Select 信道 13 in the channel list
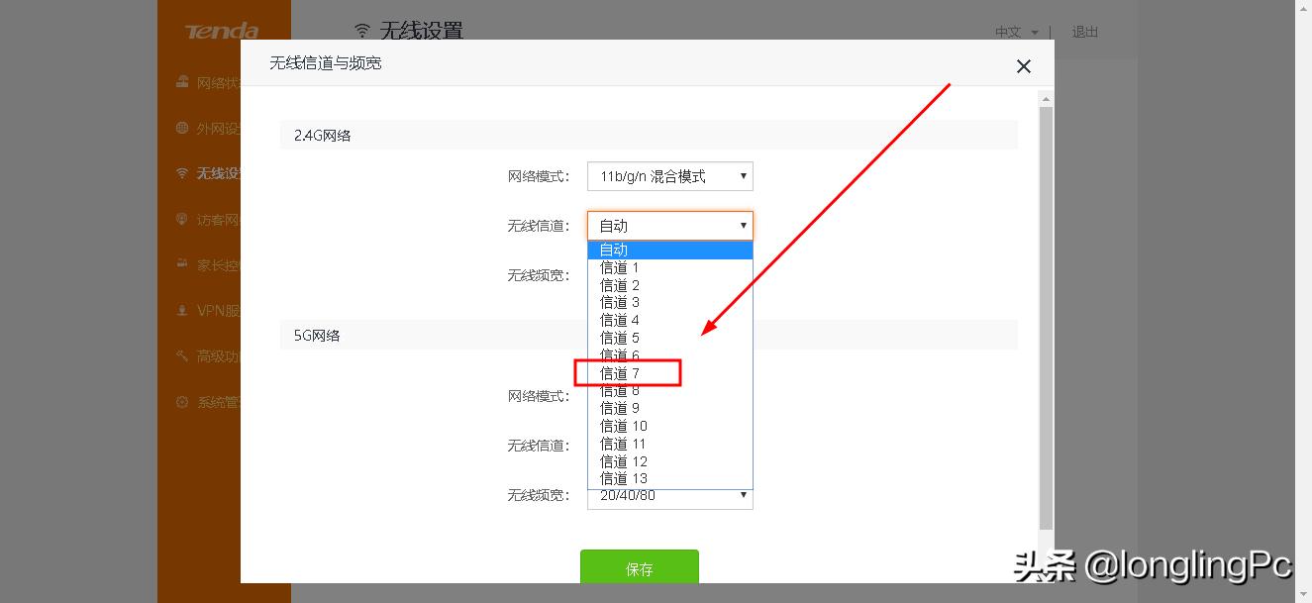 coord(627,478)
